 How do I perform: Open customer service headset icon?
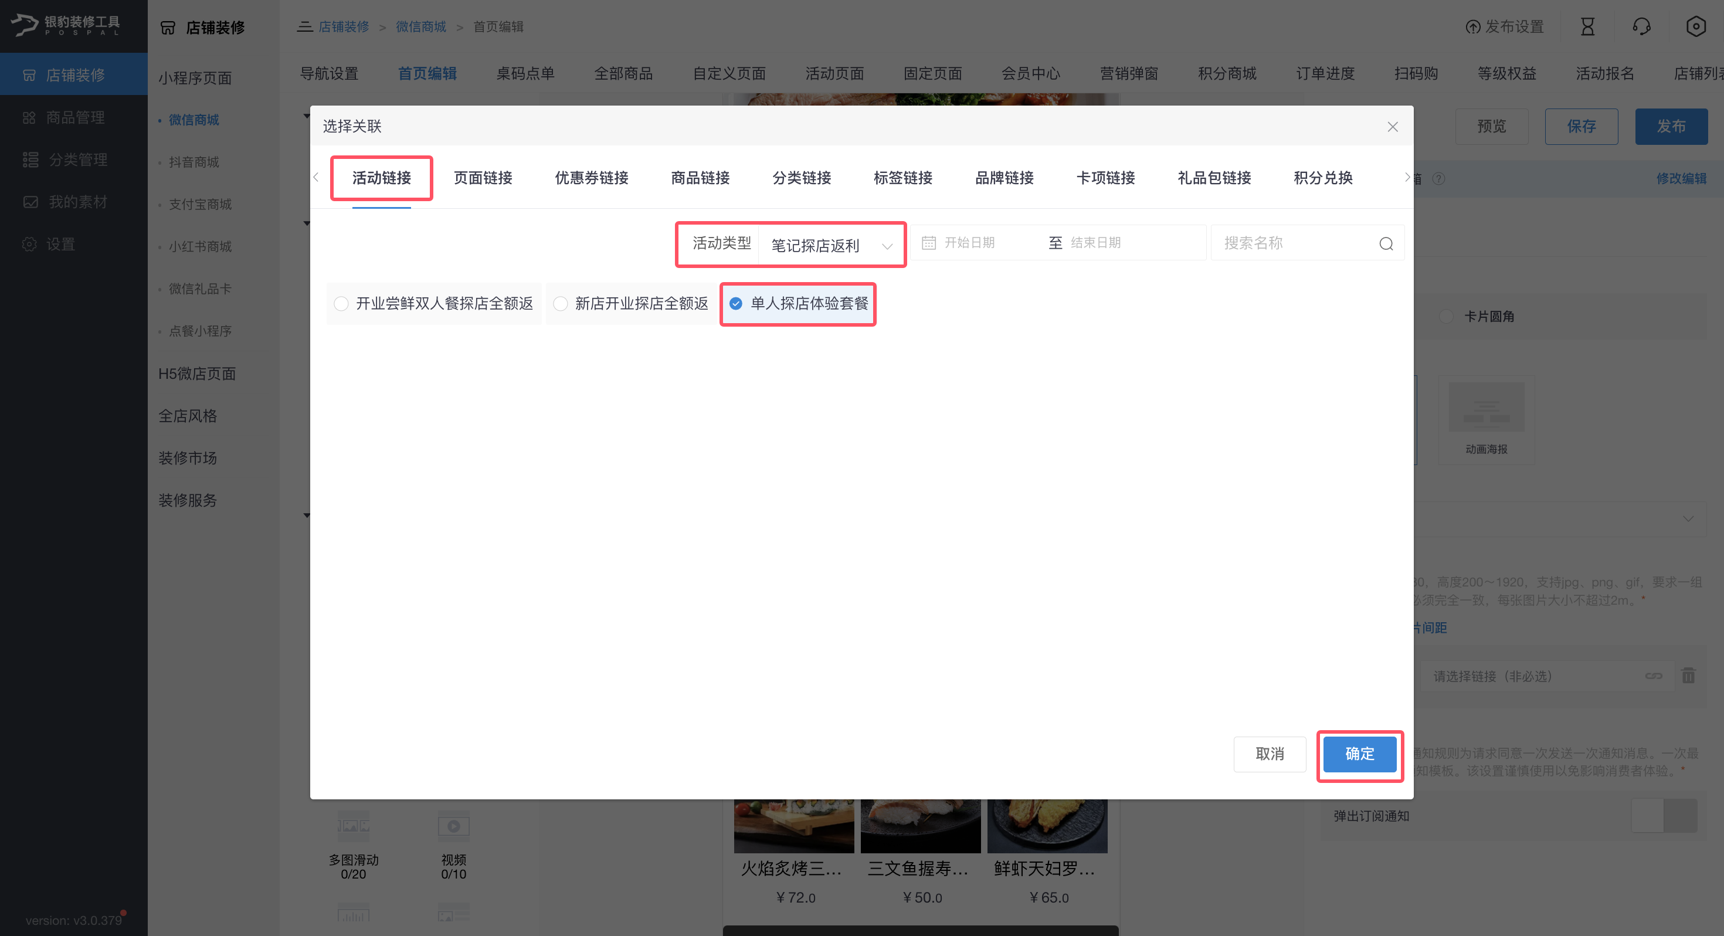pos(1641,27)
